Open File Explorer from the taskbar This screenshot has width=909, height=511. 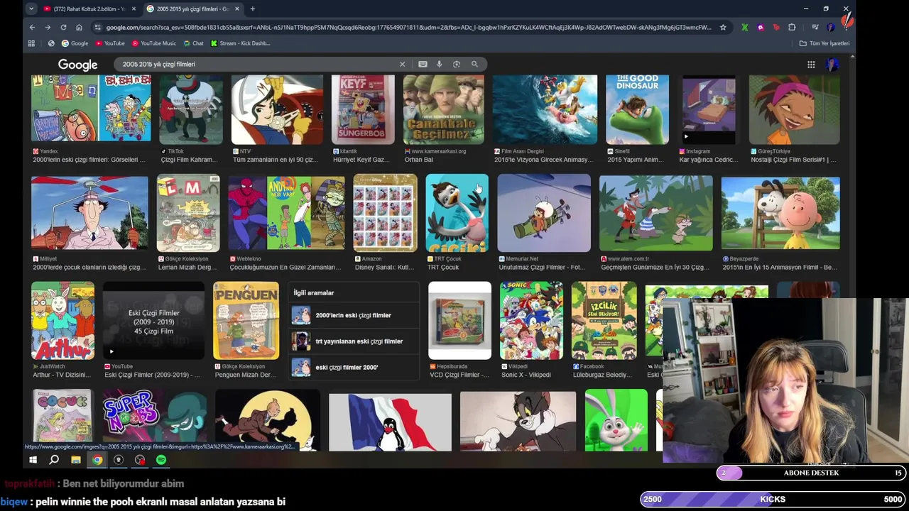[x=75, y=460]
